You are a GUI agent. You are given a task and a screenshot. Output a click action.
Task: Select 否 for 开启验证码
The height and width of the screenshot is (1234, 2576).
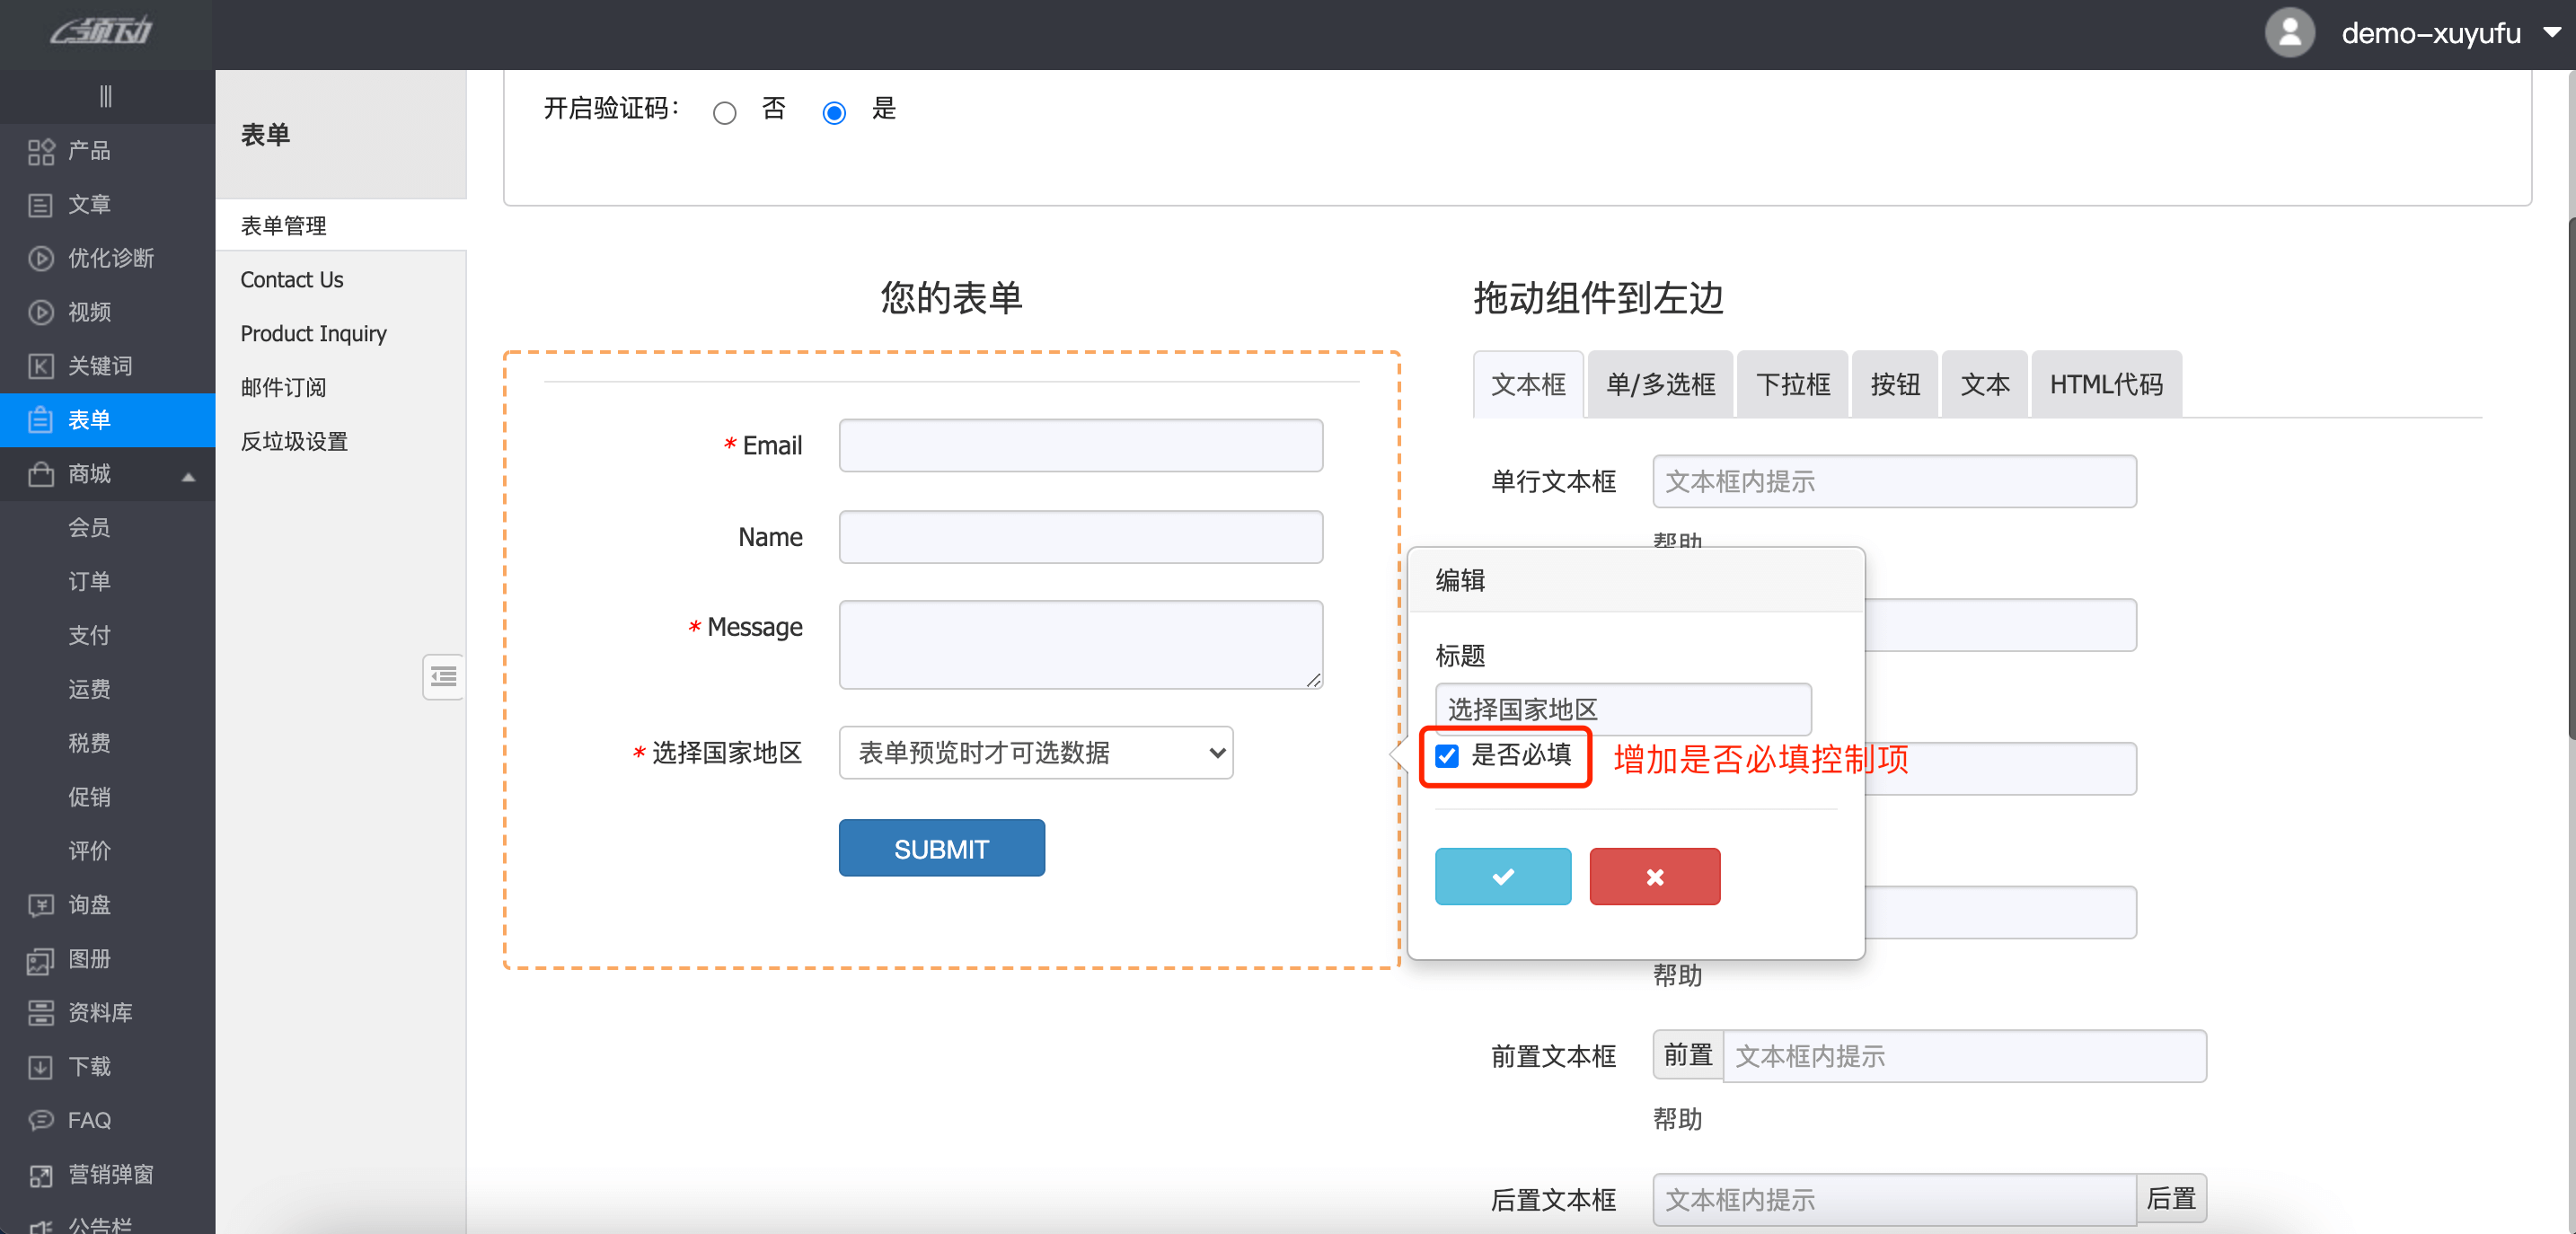[x=724, y=113]
